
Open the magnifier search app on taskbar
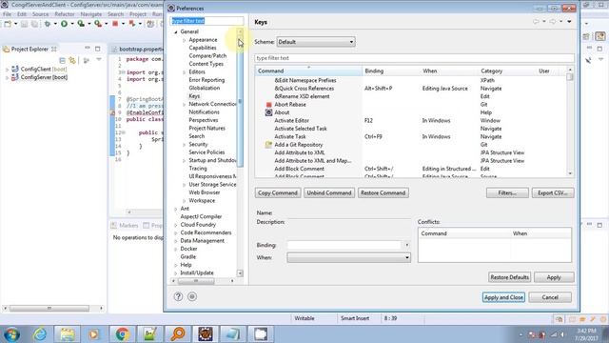click(178, 334)
